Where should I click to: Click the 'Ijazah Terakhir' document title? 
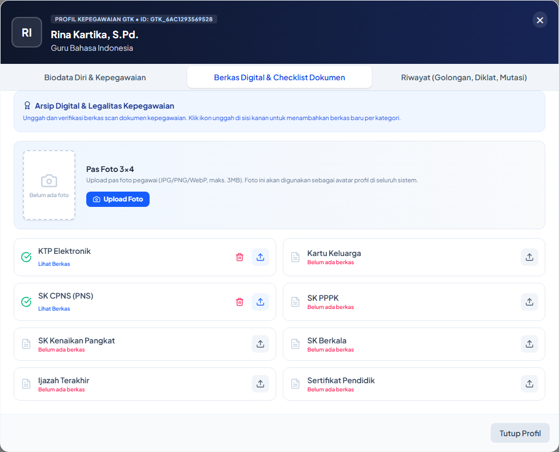click(x=64, y=380)
